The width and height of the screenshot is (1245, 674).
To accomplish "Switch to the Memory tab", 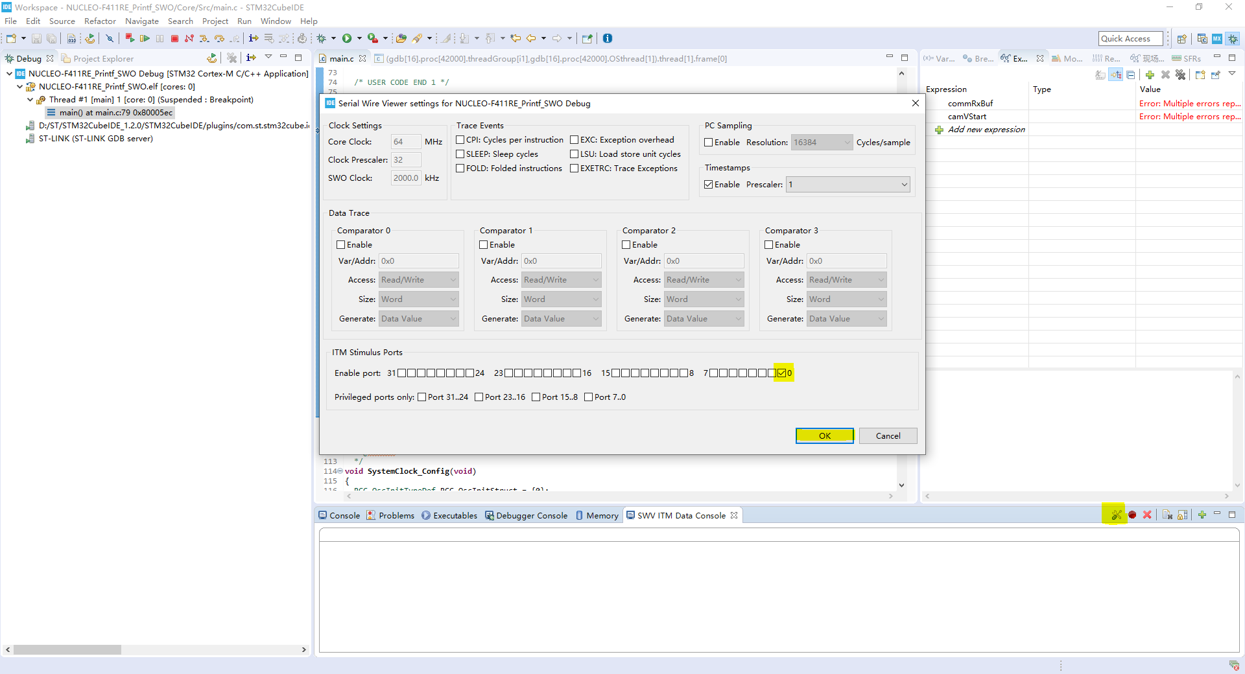I will click(597, 516).
